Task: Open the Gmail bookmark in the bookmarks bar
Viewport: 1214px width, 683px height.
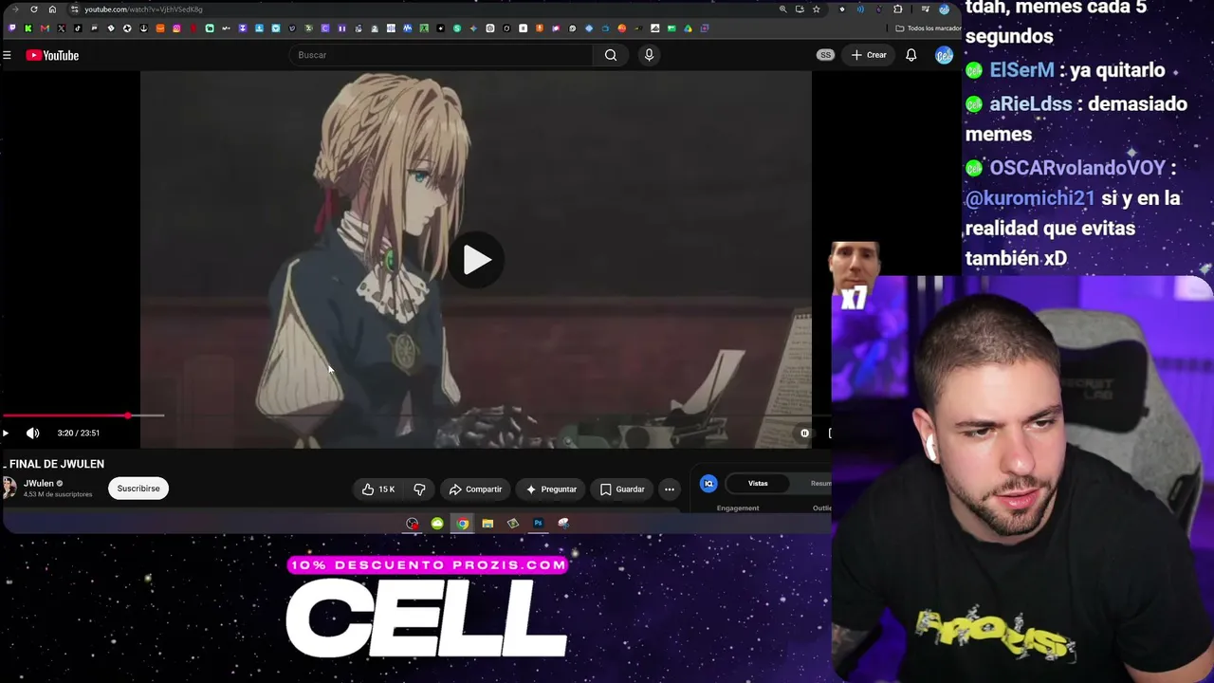Action: pyautogui.click(x=45, y=28)
